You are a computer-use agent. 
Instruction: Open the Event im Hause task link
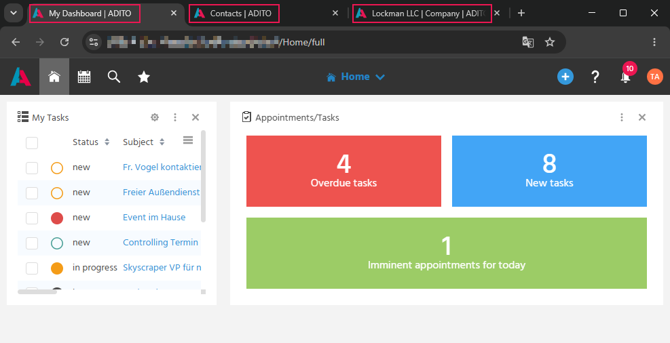tap(154, 218)
